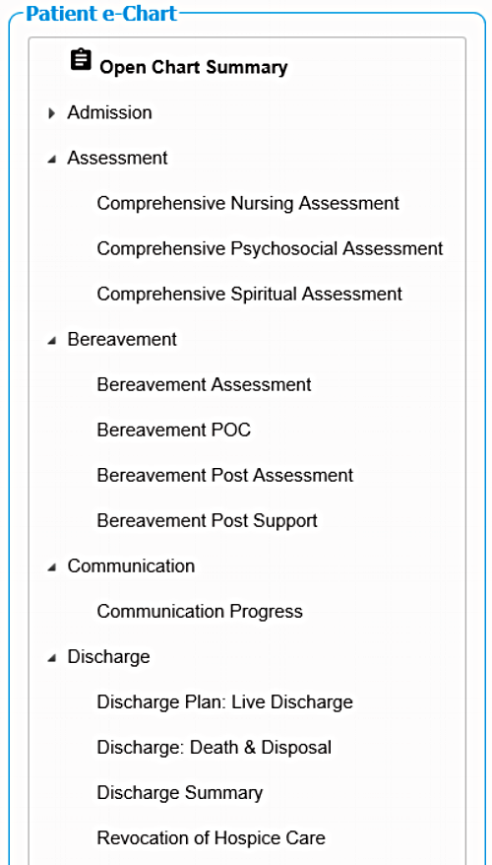Click the Admission node label
The width and height of the screenshot is (492, 865).
[x=109, y=112]
